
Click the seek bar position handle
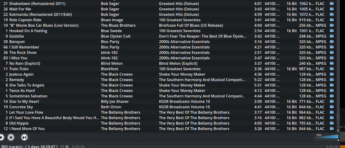pos(88,147)
